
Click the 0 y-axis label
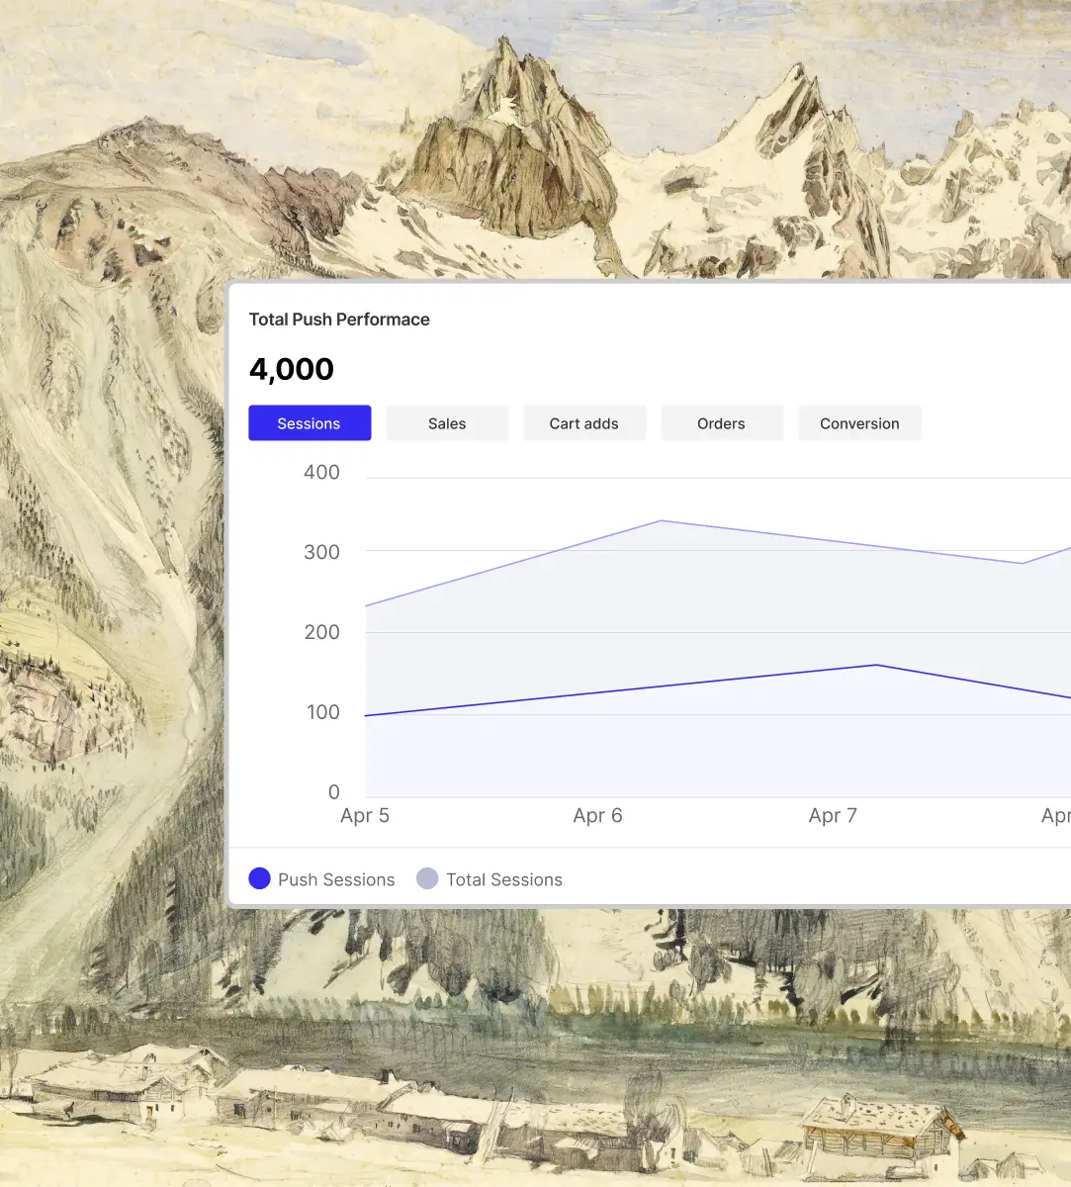334,792
